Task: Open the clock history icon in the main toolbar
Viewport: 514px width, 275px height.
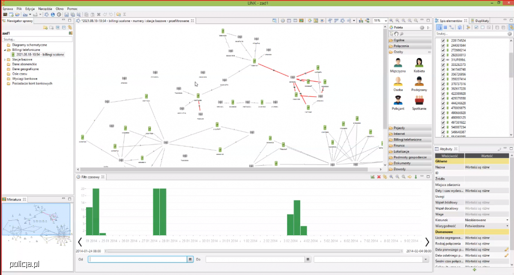Action: (59, 15)
